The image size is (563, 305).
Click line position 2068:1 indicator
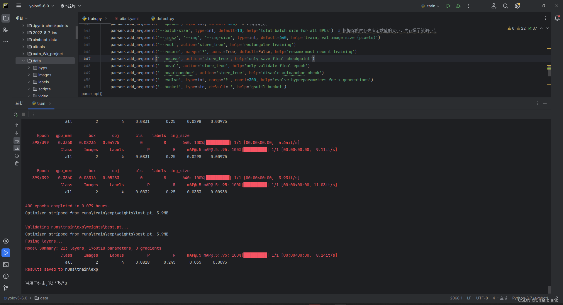pyautogui.click(x=456, y=298)
